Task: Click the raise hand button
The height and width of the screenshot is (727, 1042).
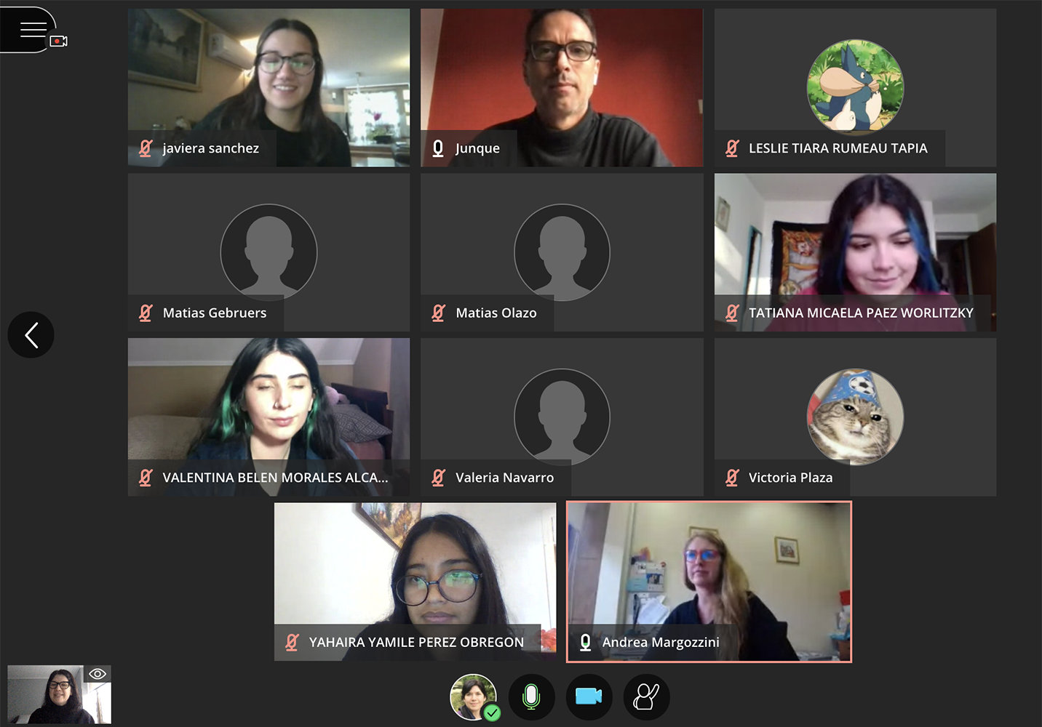Action: [646, 697]
